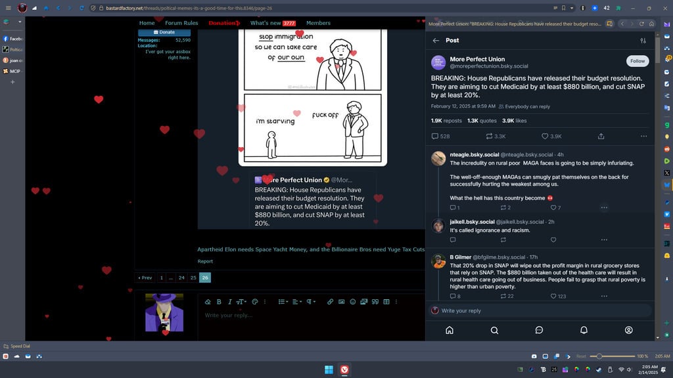Insert a quote using the editor quote icon
The height and width of the screenshot is (378, 673).
[375, 302]
